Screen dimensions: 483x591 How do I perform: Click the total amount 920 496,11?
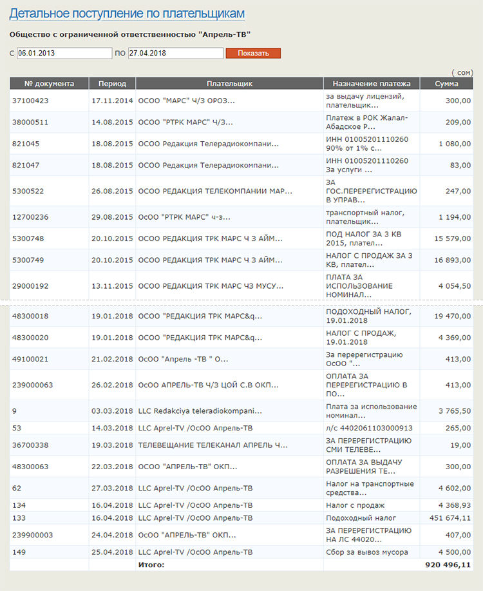[448, 565]
